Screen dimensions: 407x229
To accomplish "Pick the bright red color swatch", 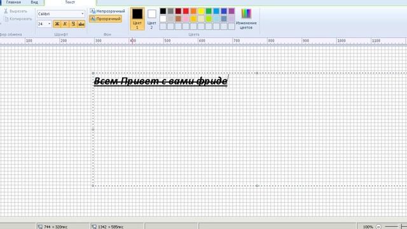I will click(x=186, y=11).
